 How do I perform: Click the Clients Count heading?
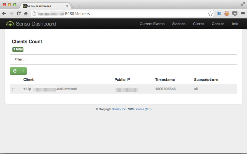27,41
